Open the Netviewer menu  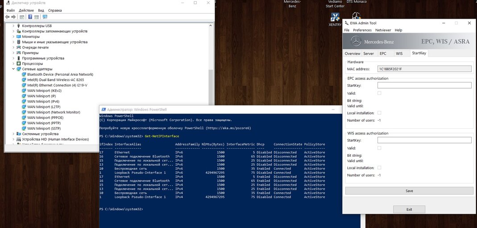point(383,30)
